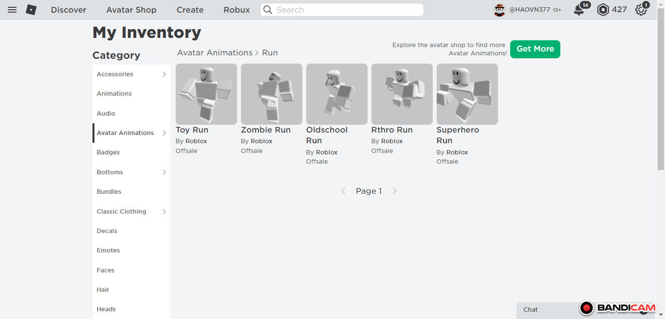
Task: Click the page vertical scrollbar
Action: click(x=661, y=97)
